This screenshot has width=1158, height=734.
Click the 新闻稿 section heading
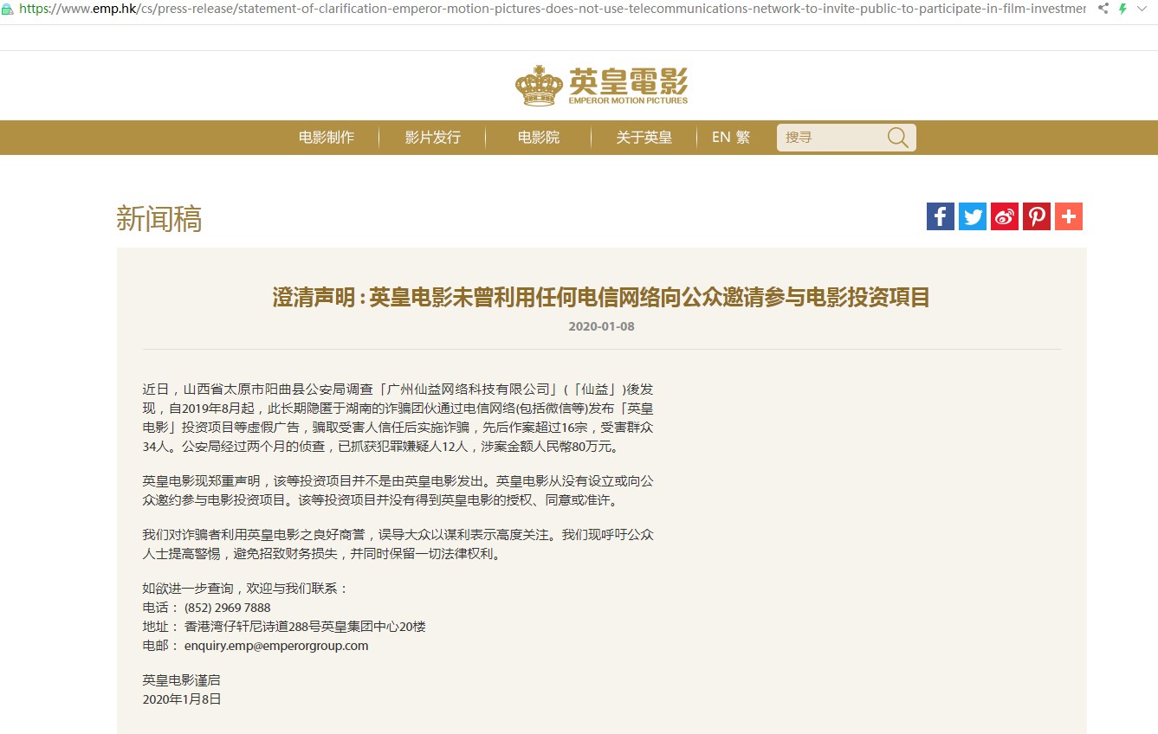click(159, 219)
